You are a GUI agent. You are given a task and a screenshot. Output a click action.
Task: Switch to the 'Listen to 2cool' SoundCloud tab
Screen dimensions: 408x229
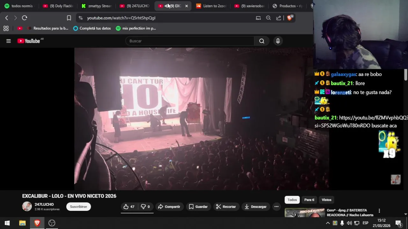click(211, 6)
